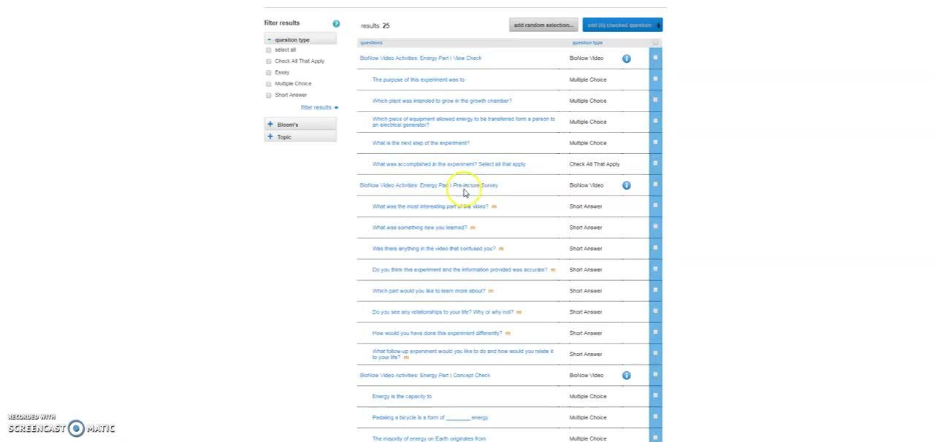Open info icon for Pre-lecture Survey row
This screenshot has height=442, width=935.
point(626,185)
